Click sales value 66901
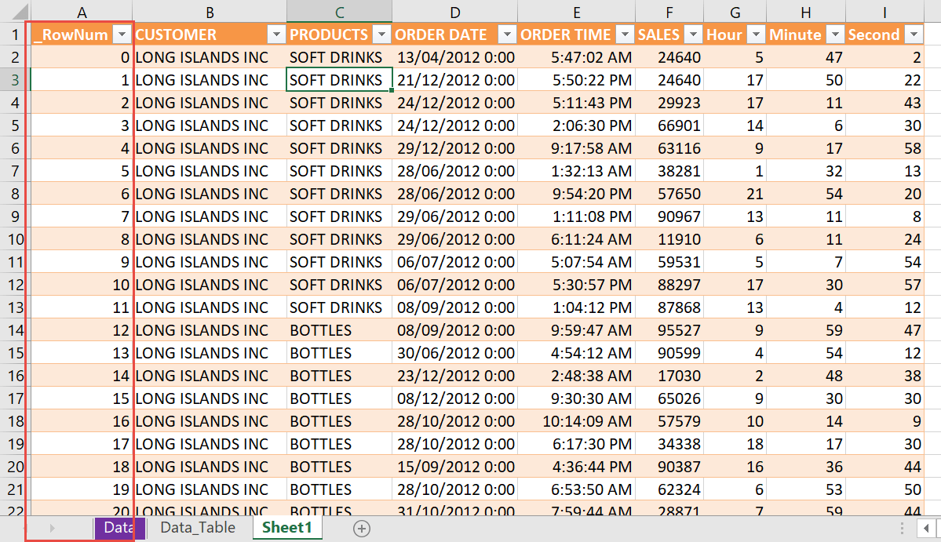The width and height of the screenshot is (941, 542). (x=669, y=126)
